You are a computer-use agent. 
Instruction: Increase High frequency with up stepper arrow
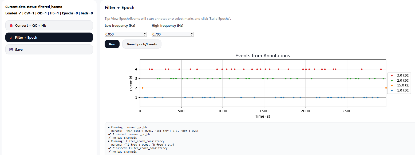click(x=192, y=33)
